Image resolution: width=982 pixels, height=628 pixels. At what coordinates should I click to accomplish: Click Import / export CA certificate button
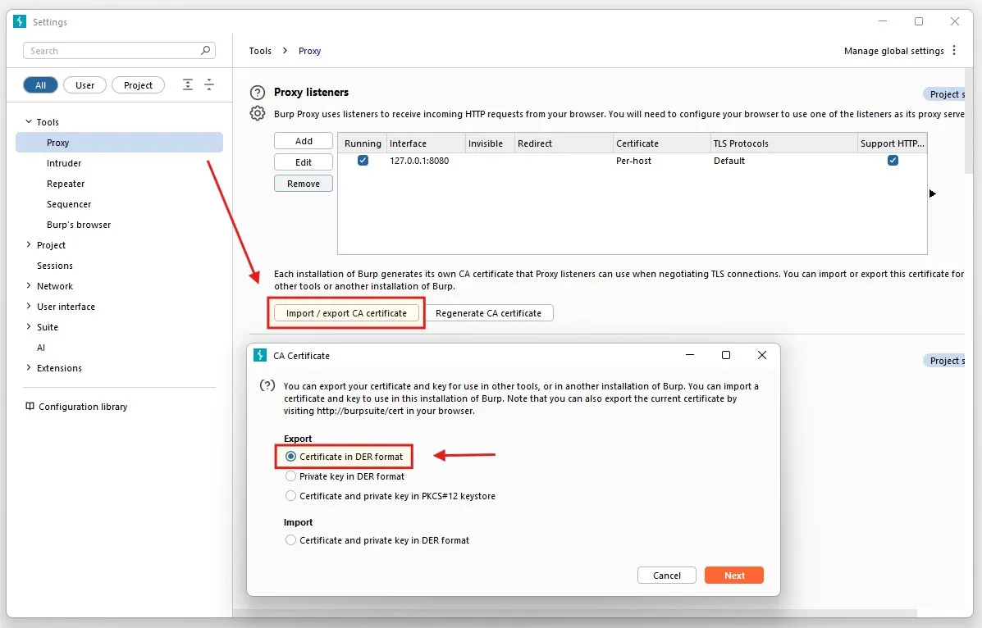(346, 313)
